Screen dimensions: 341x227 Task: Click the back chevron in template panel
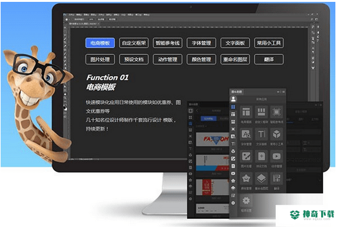(197, 111)
